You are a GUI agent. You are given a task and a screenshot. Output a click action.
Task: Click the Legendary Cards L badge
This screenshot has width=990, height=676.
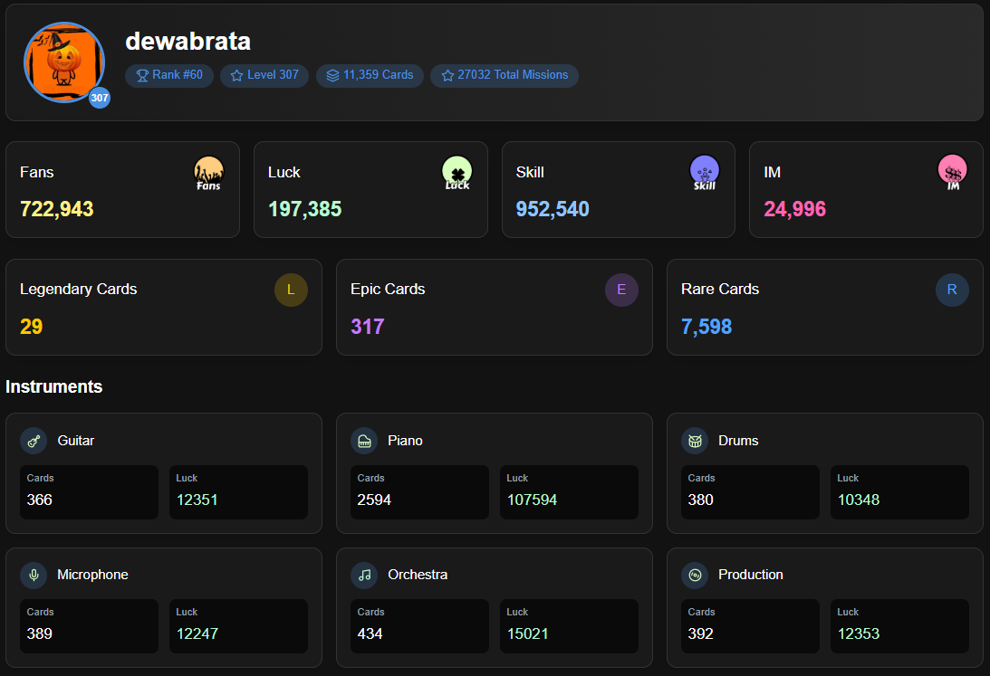click(291, 290)
